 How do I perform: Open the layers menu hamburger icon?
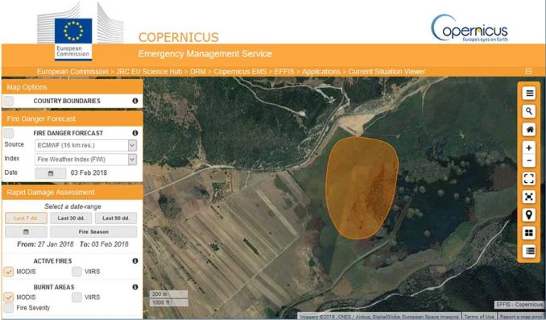pos(529,94)
